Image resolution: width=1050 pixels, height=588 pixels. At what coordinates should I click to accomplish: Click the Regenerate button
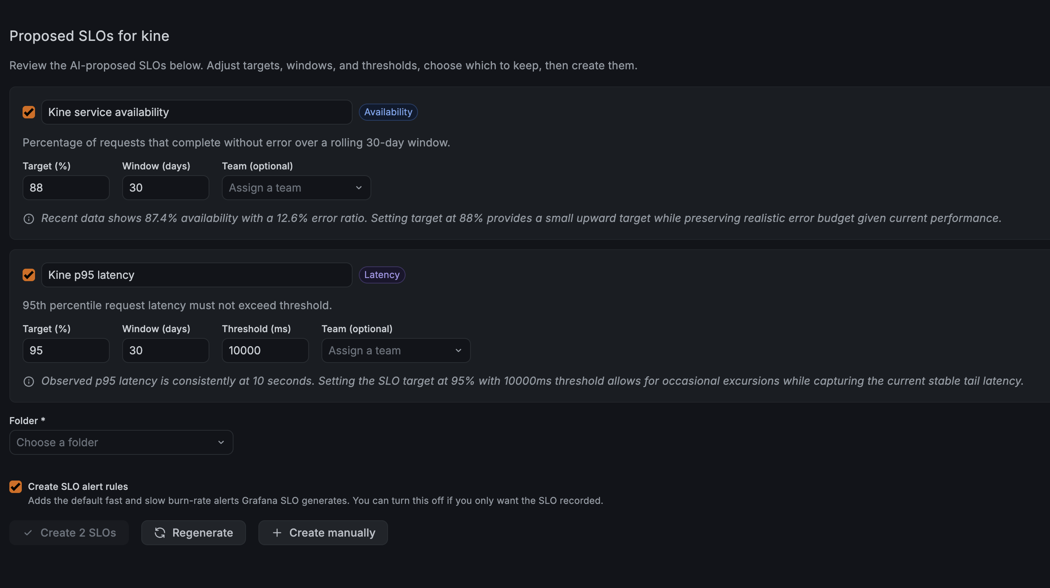pos(193,533)
